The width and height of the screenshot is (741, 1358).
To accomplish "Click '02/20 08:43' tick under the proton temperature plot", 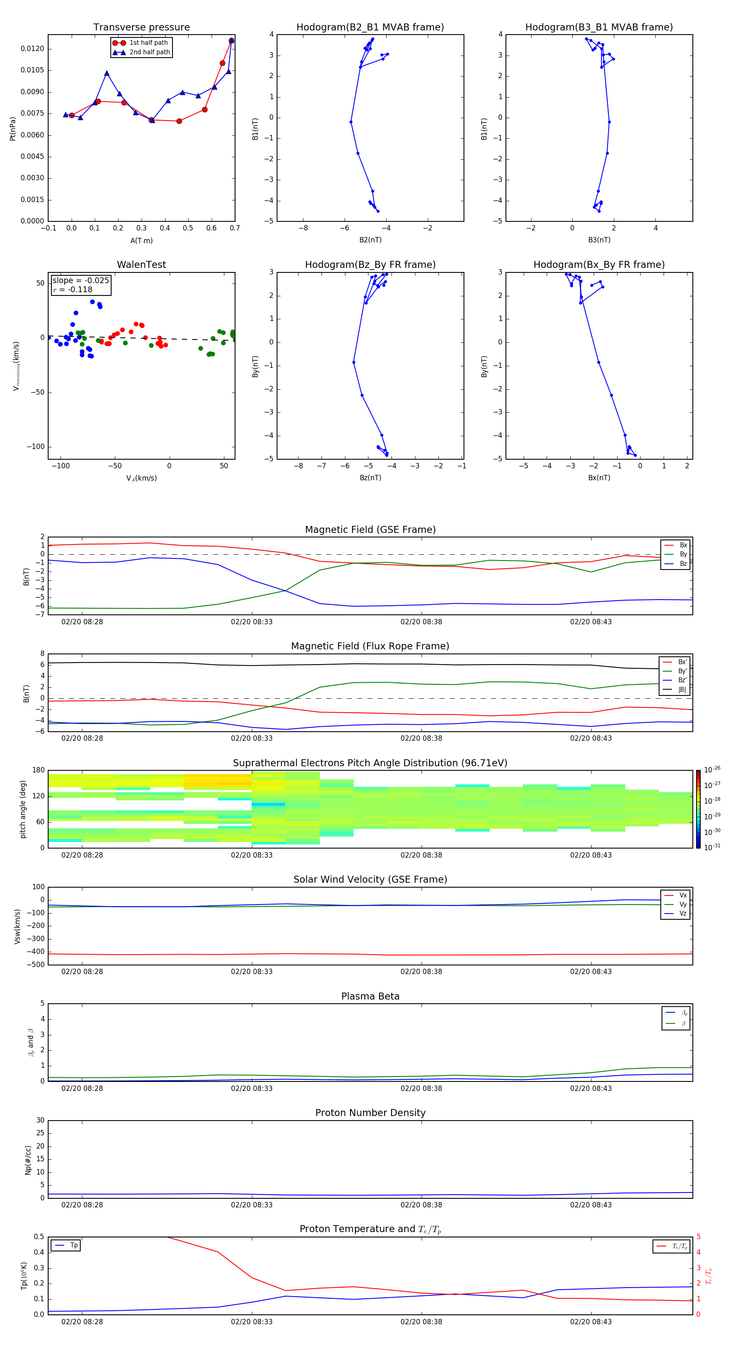I will 591,1322.
